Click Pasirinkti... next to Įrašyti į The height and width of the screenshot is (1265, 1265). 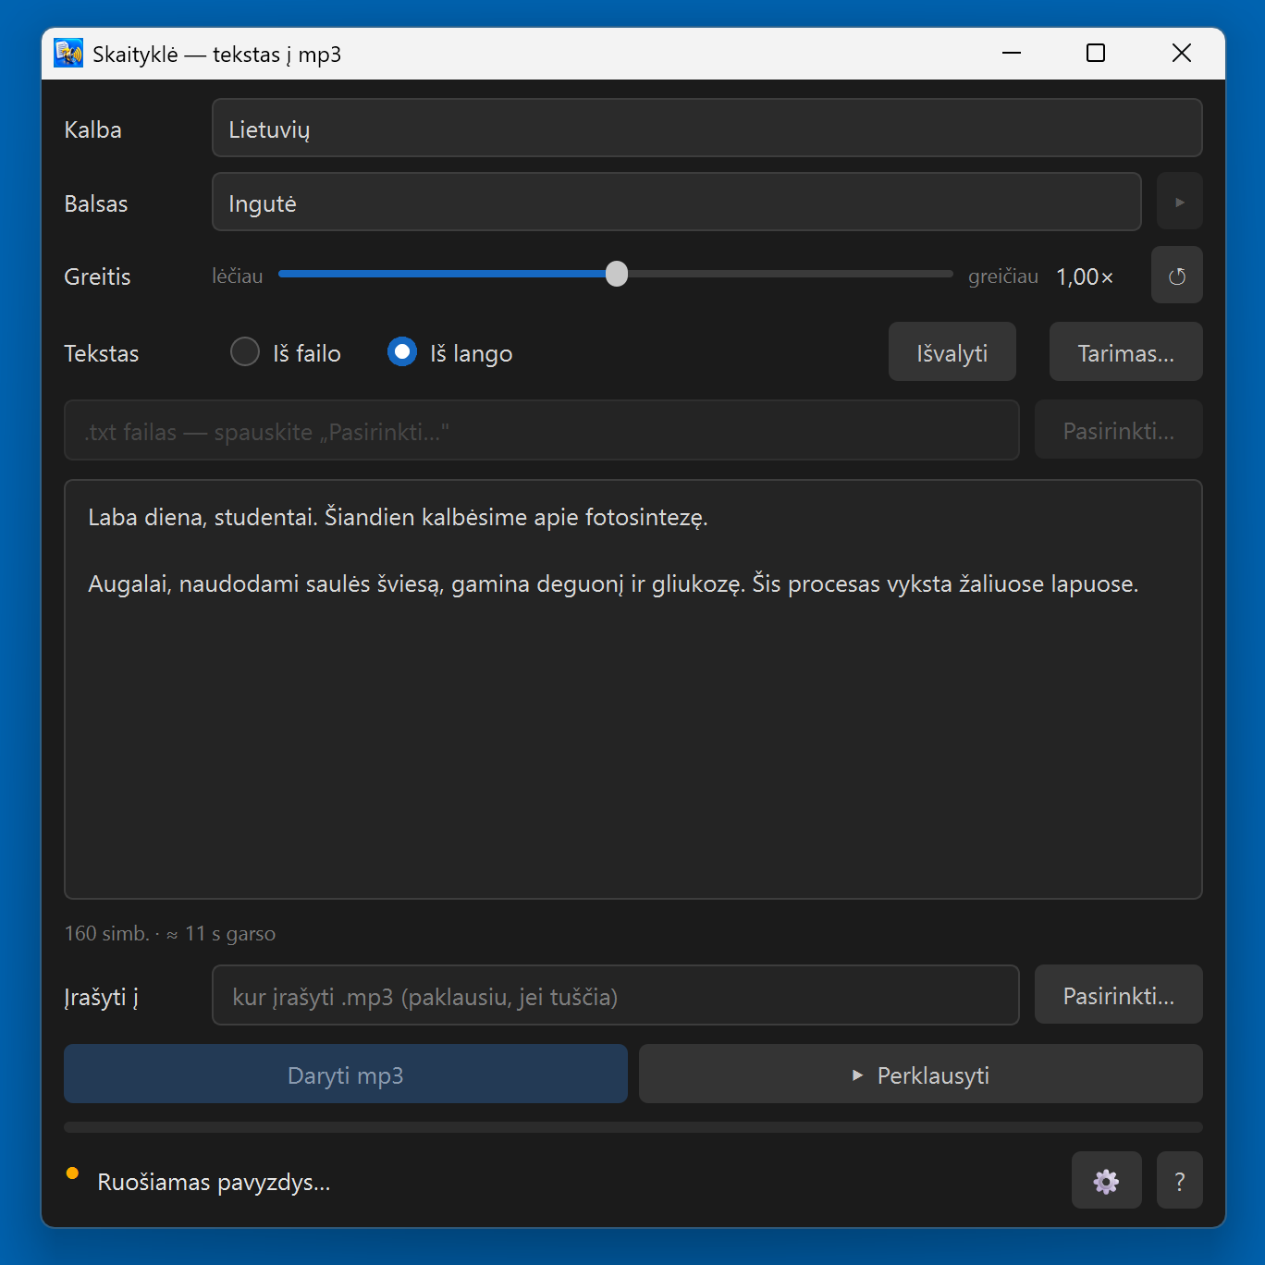pos(1118,995)
